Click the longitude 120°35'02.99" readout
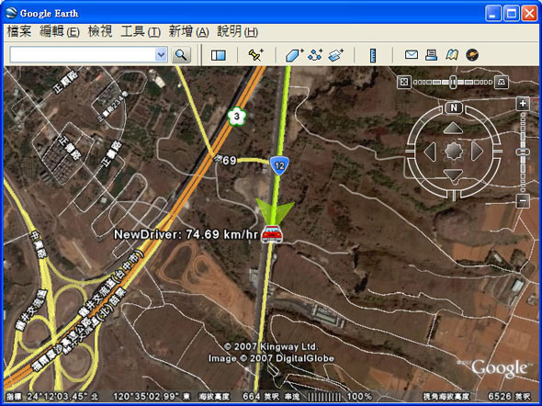 [146, 397]
